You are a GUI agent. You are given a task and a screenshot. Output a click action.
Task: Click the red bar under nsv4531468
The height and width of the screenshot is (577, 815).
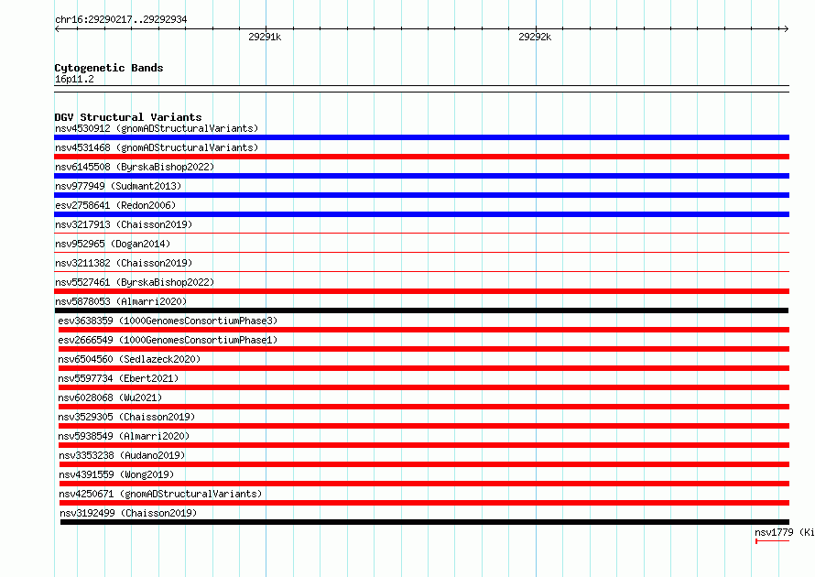click(x=421, y=157)
